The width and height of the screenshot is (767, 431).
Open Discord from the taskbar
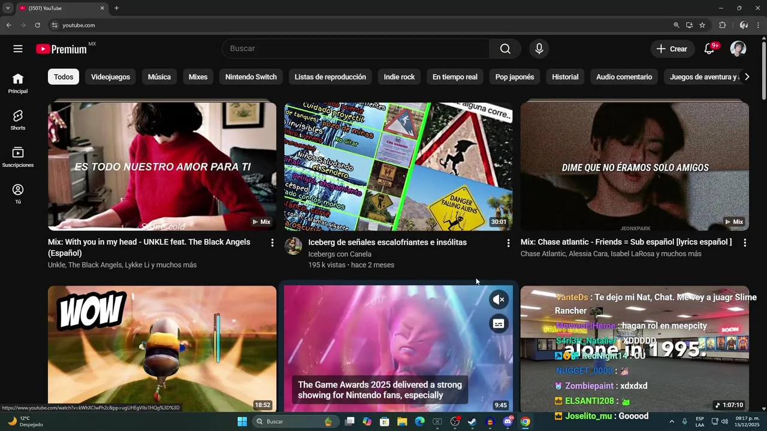(x=508, y=421)
